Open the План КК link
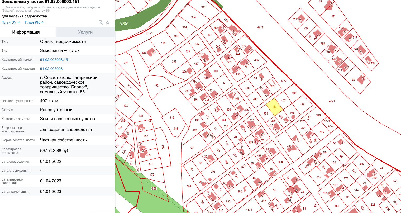The image size is (401, 213). (34, 22)
